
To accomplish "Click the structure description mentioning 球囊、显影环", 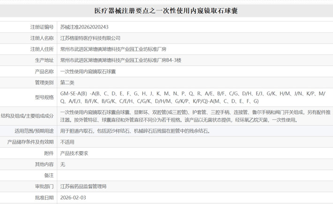I will 196,116.
